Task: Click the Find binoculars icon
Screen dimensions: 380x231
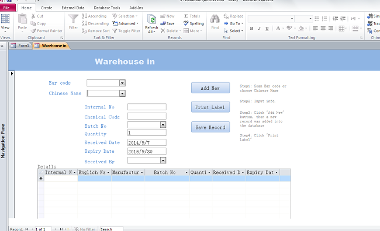Action: click(215, 19)
